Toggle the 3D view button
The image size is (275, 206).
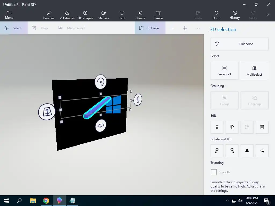pos(150,28)
